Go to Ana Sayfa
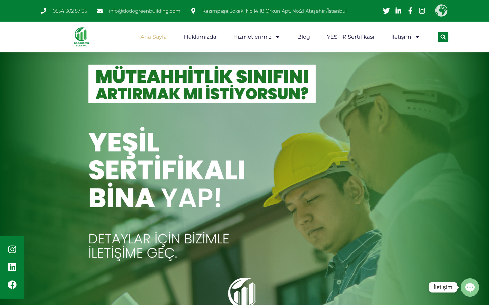 [x=153, y=37]
